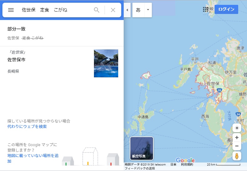Click the Street View pegman icon
247x171 pixels.
(x=237, y=156)
